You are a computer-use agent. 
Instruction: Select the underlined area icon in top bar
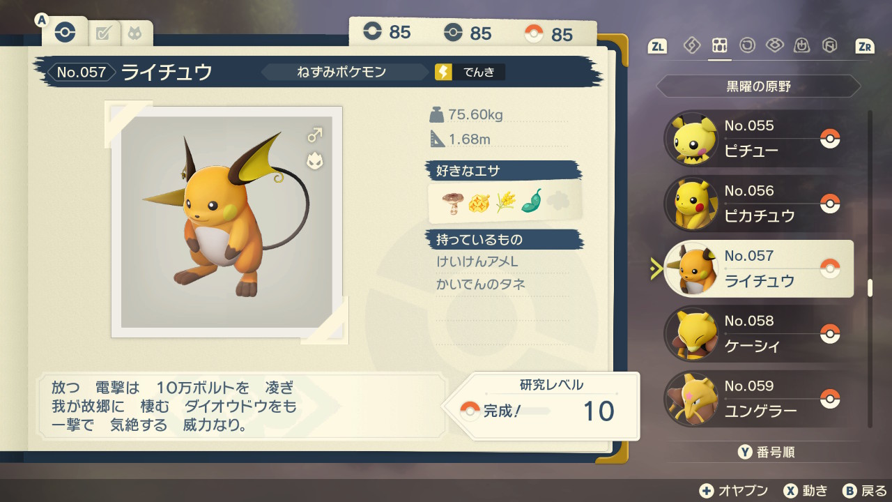pos(719,46)
